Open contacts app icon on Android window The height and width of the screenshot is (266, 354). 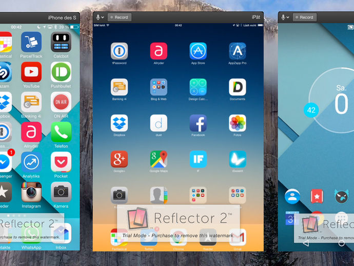(292, 196)
